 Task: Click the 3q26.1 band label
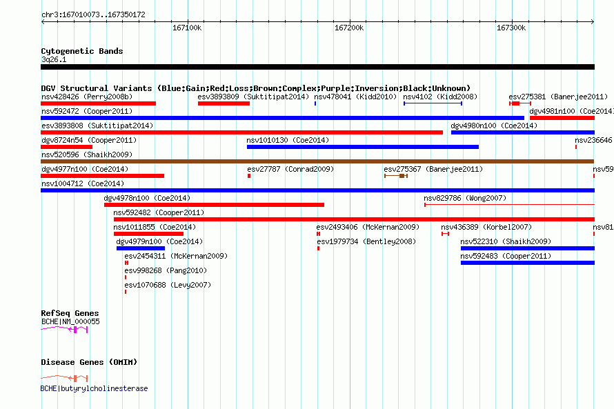coord(54,59)
